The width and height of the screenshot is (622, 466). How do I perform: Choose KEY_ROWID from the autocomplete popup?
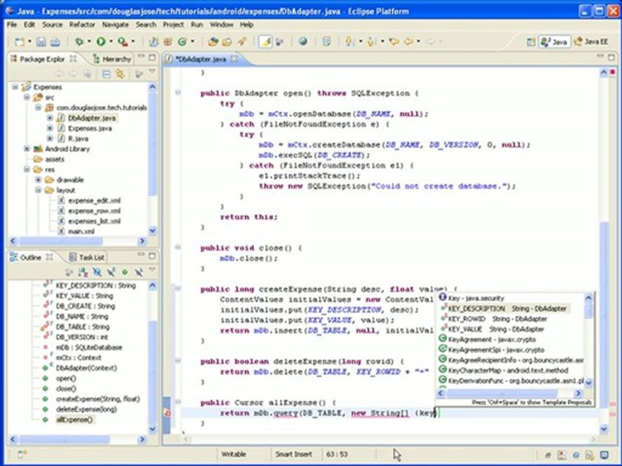(x=498, y=318)
